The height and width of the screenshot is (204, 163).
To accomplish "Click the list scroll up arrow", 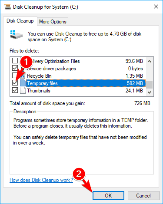I will [150, 61].
